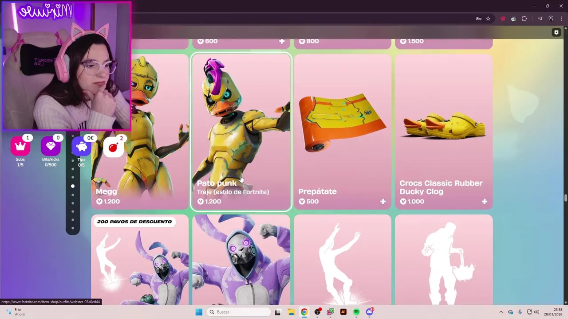Click the Prepátate item name
The height and width of the screenshot is (319, 568).
(x=317, y=191)
